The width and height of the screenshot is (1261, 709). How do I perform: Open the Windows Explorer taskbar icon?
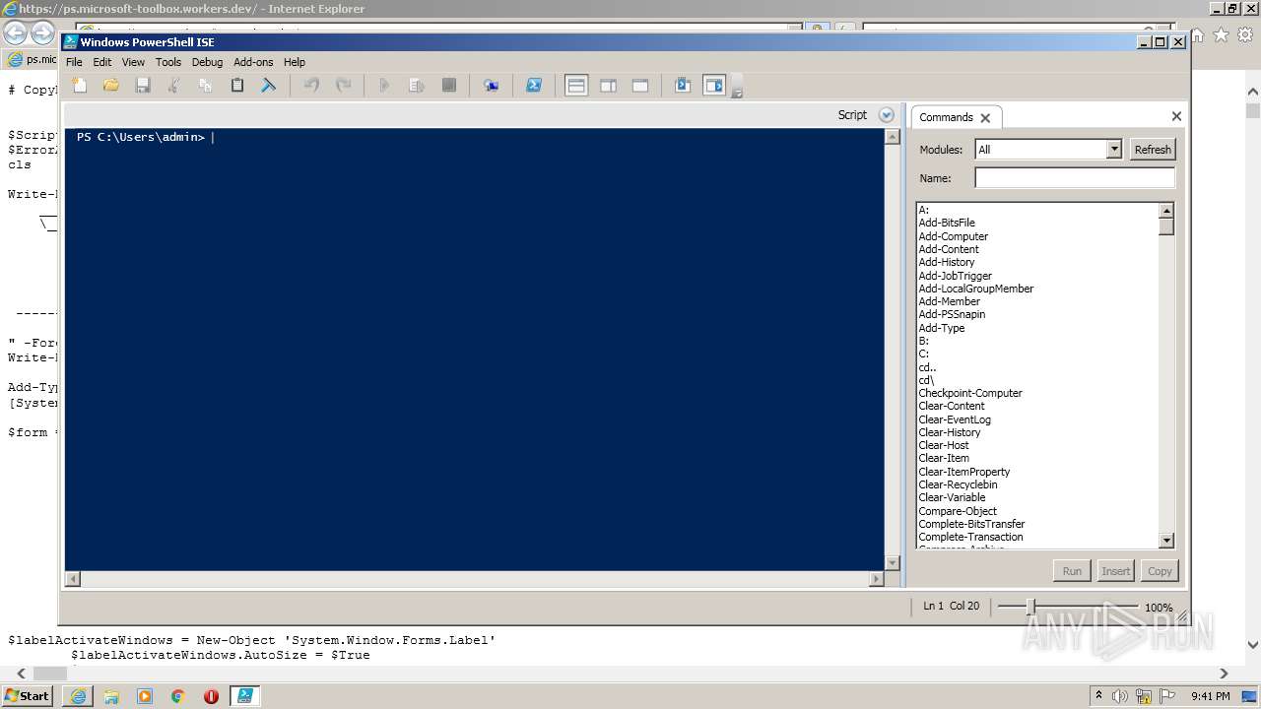point(111,696)
